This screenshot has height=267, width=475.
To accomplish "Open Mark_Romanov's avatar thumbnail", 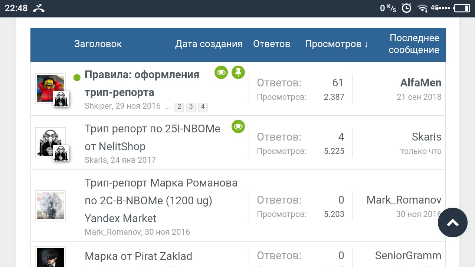I will click(50, 206).
